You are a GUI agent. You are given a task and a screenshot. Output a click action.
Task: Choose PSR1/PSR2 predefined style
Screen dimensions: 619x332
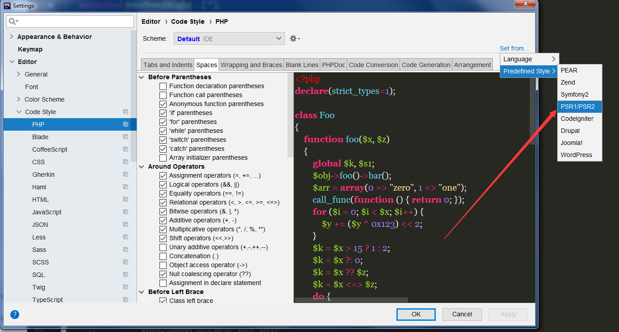580,106
